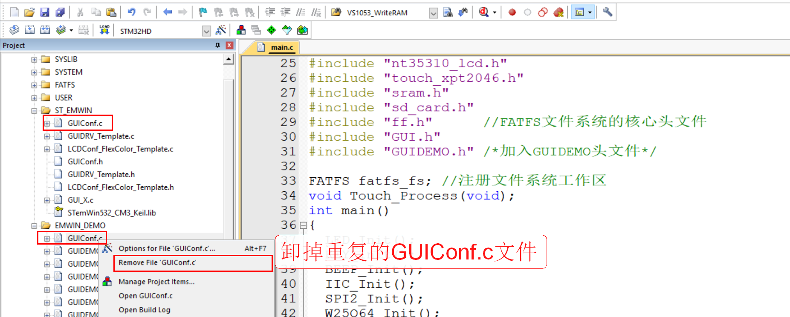Viewport: 790px width, 317px height.
Task: Kill all breakpoints icon with X
Action: [558, 12]
